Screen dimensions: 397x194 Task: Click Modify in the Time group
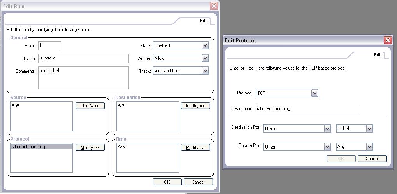[x=195, y=147]
